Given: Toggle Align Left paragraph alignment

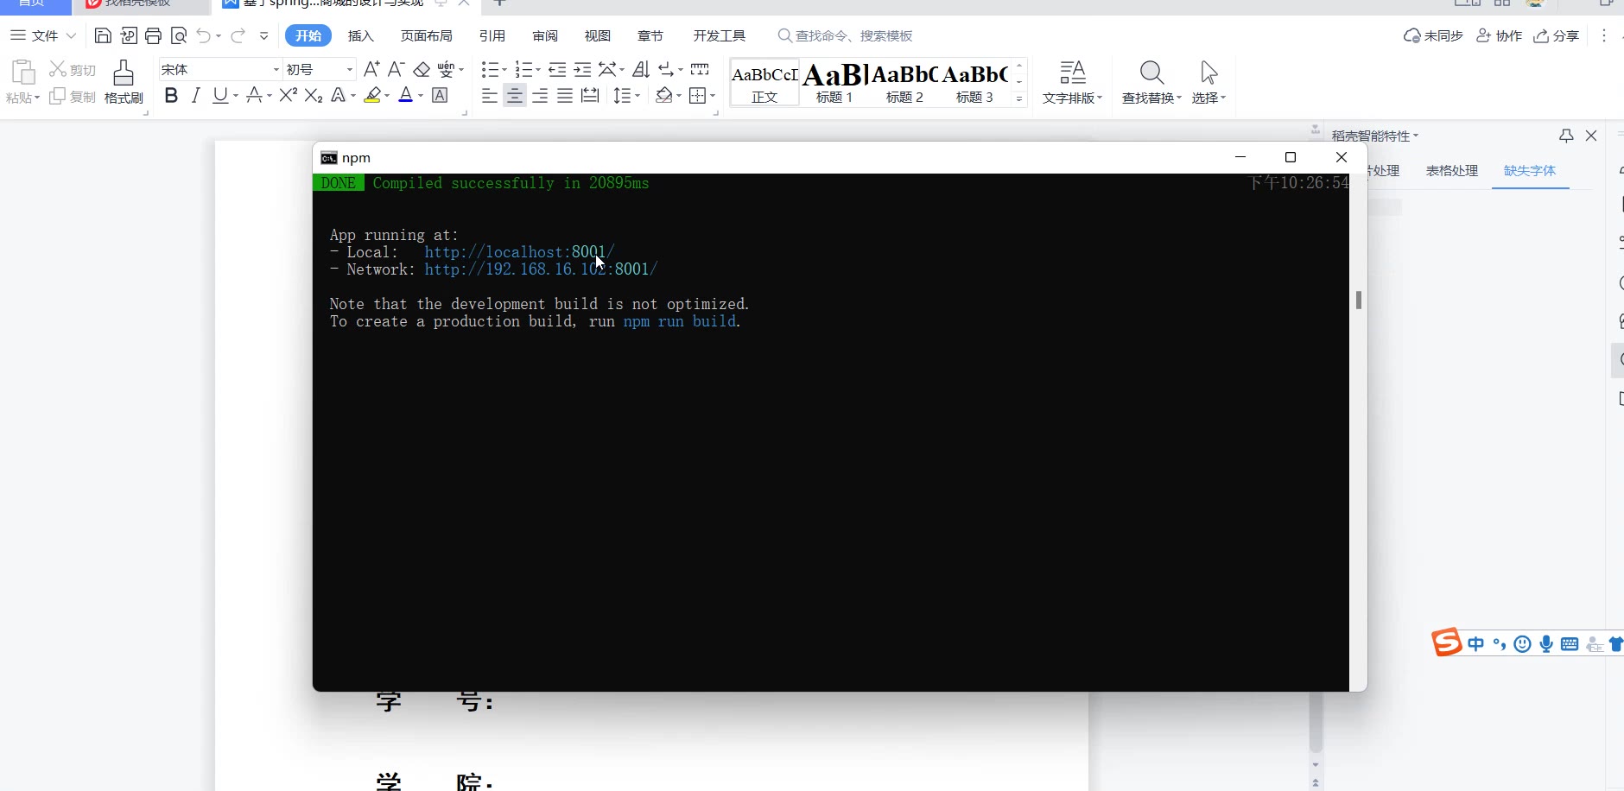Looking at the screenshot, I should (490, 95).
